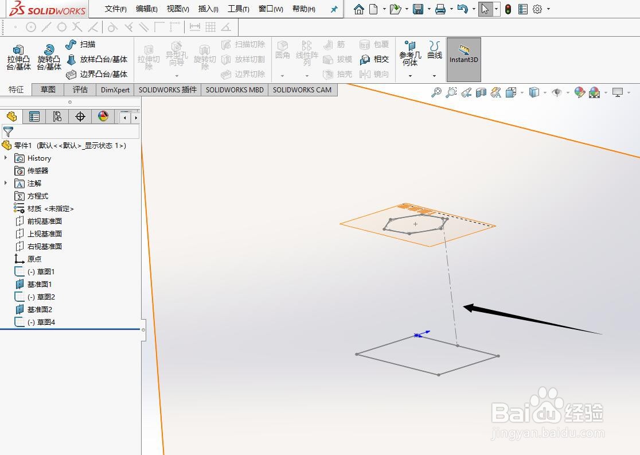640x455 pixels.
Task: Open dropdown arrow next to Options gear
Action: click(548, 9)
